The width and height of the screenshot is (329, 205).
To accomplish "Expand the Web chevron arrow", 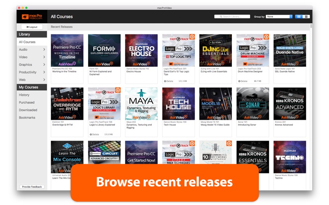I will (x=44, y=80).
